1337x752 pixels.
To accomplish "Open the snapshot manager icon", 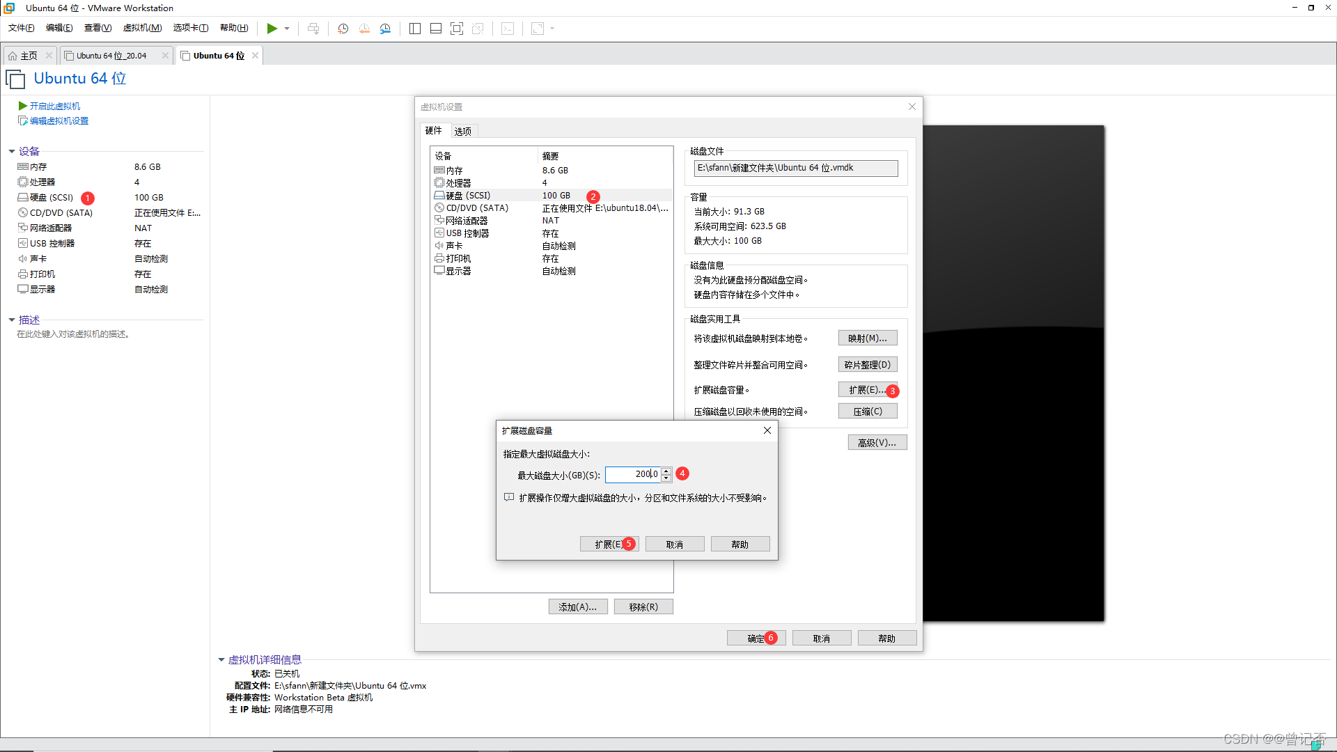I will 385,29.
